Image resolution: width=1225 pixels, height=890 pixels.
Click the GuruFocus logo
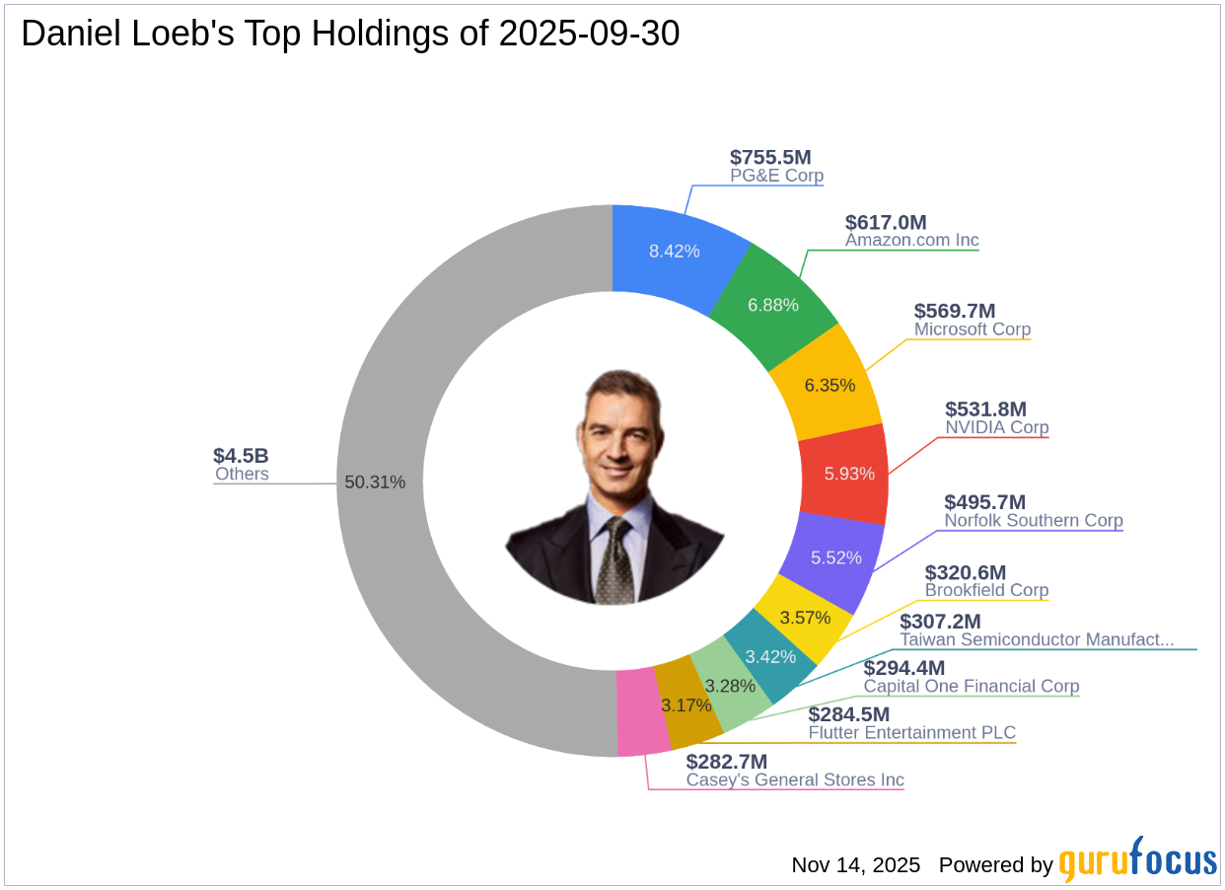[1137, 860]
